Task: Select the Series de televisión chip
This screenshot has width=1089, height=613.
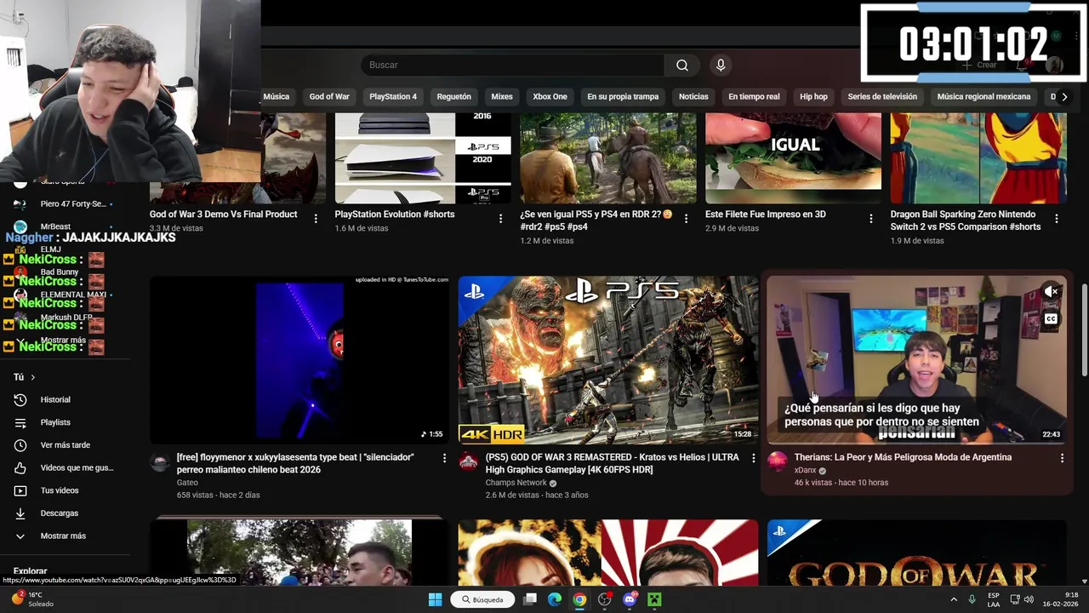Action: [x=882, y=97]
